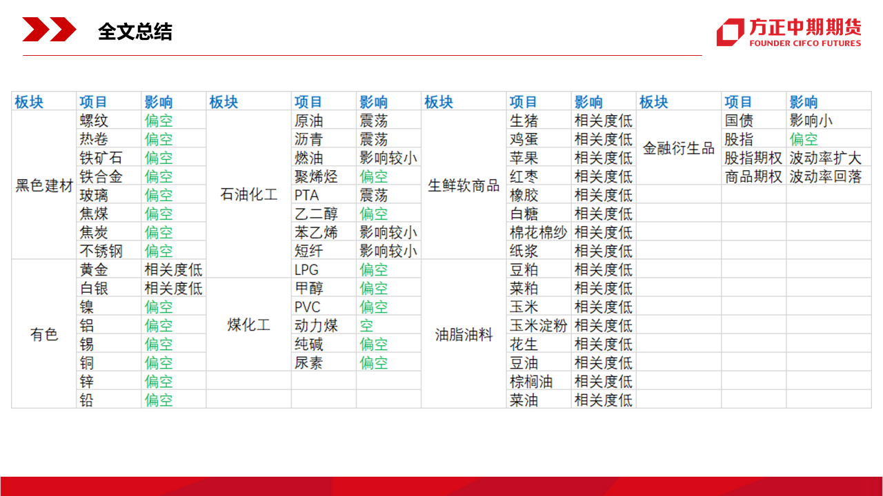The width and height of the screenshot is (883, 496).
Task: Select the 热卷 item cell
Action: [109, 139]
